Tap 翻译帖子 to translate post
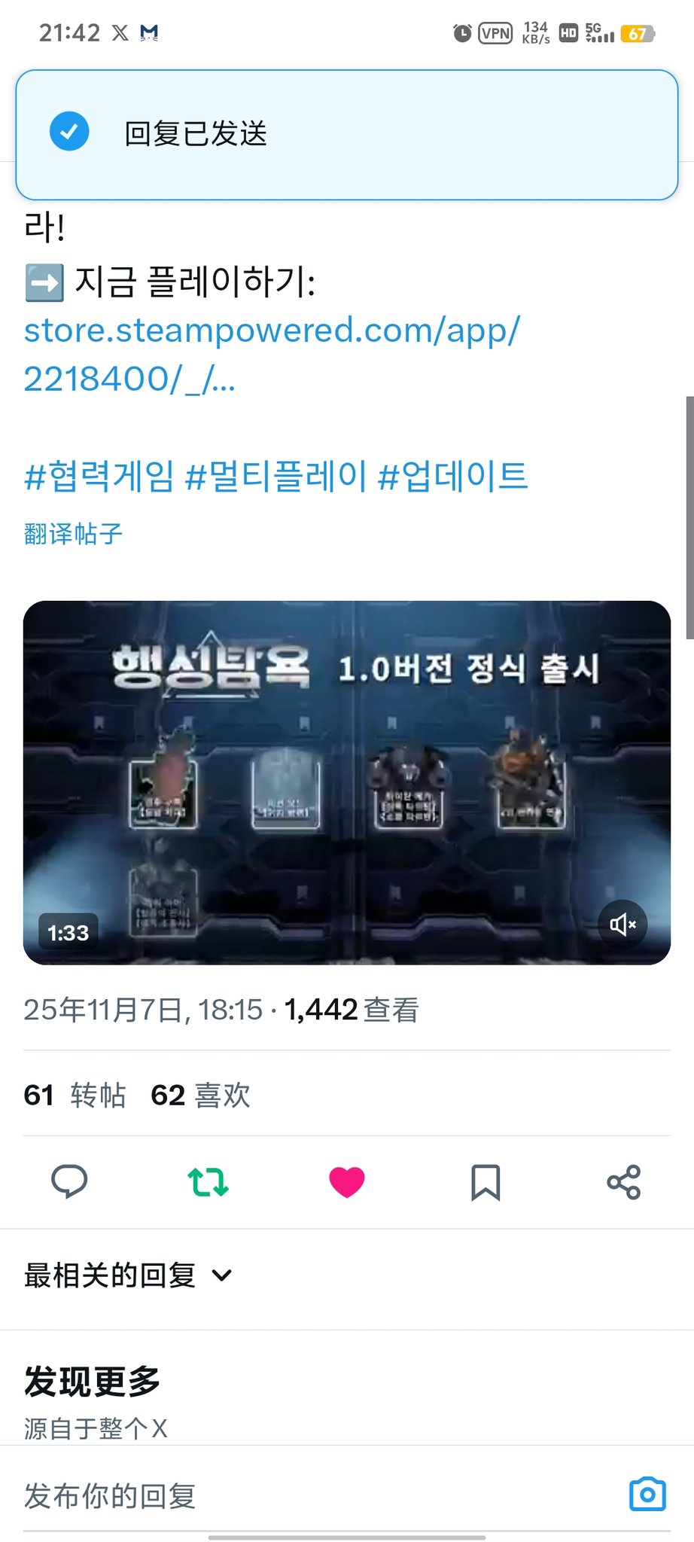This screenshot has height=1542, width=694. click(x=73, y=534)
